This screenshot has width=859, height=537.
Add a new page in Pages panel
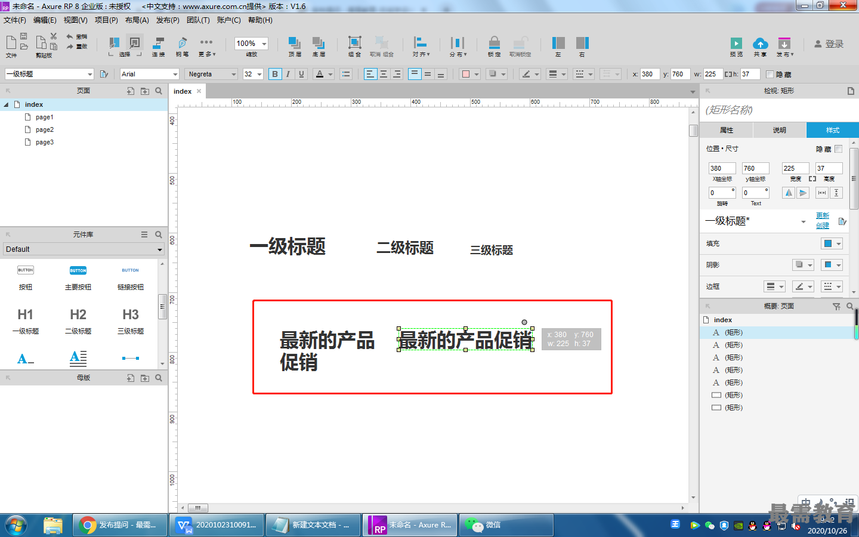point(131,91)
